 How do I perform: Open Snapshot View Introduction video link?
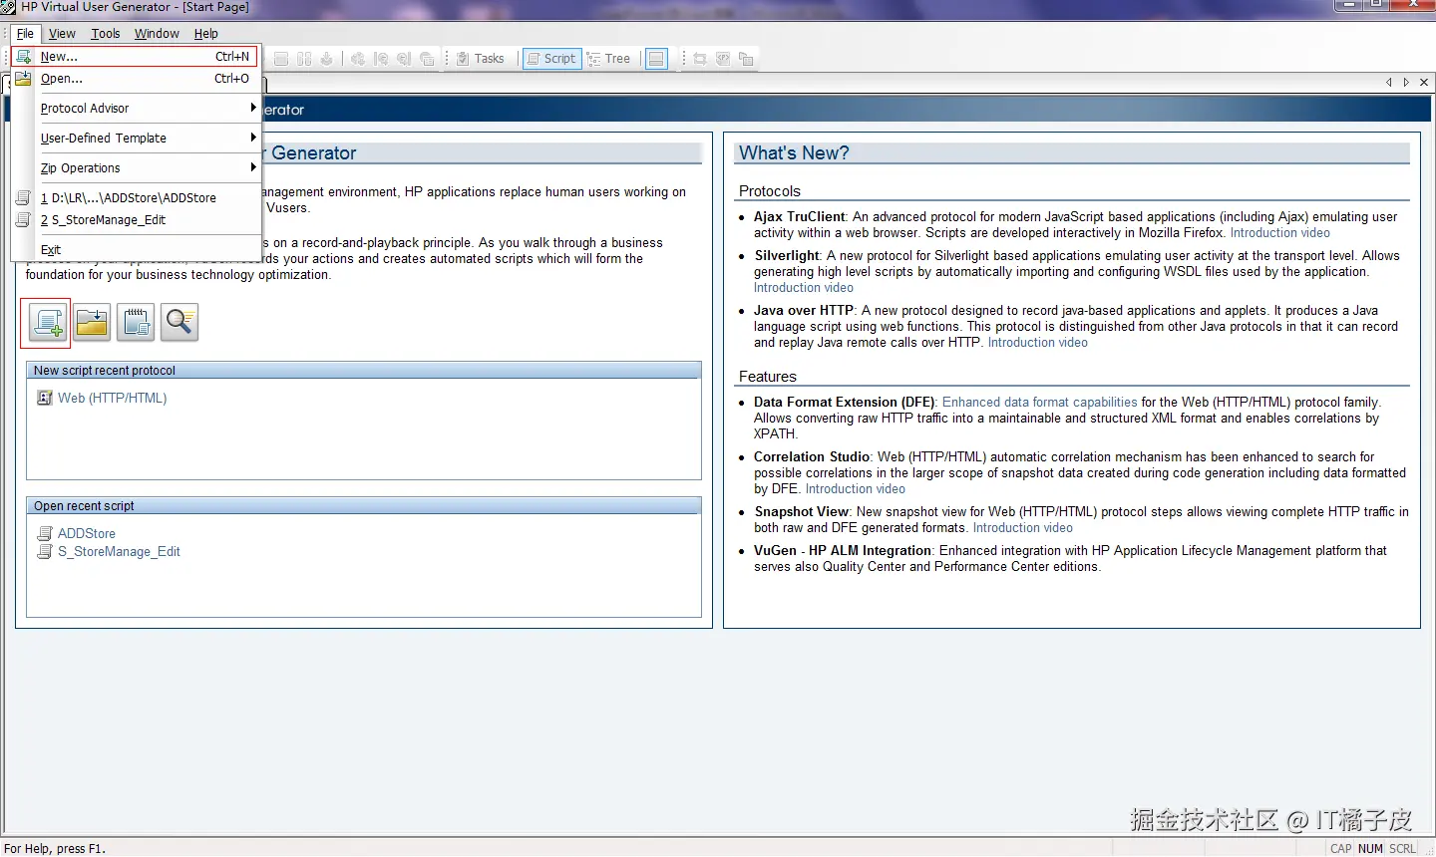coord(1022,528)
